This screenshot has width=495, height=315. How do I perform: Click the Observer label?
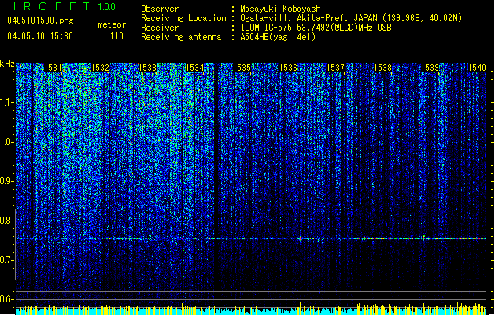pos(160,9)
